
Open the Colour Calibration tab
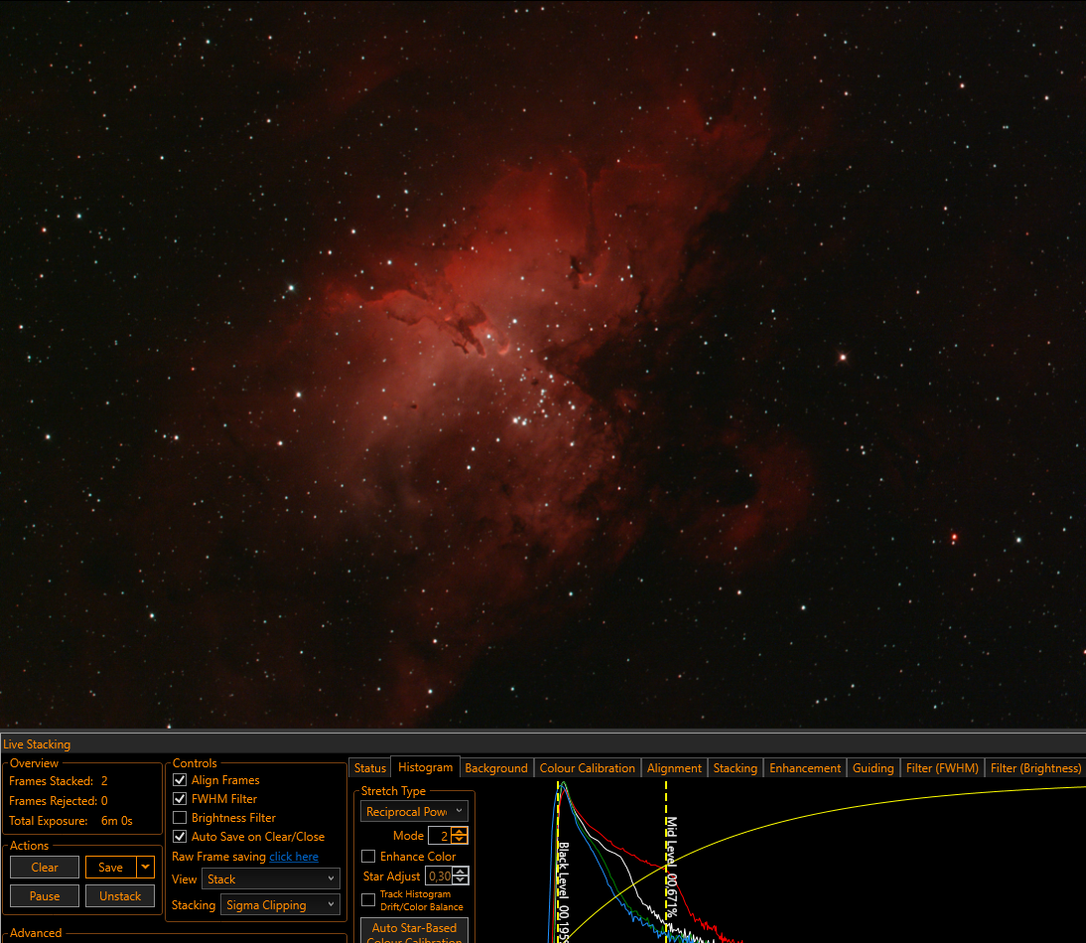[588, 768]
